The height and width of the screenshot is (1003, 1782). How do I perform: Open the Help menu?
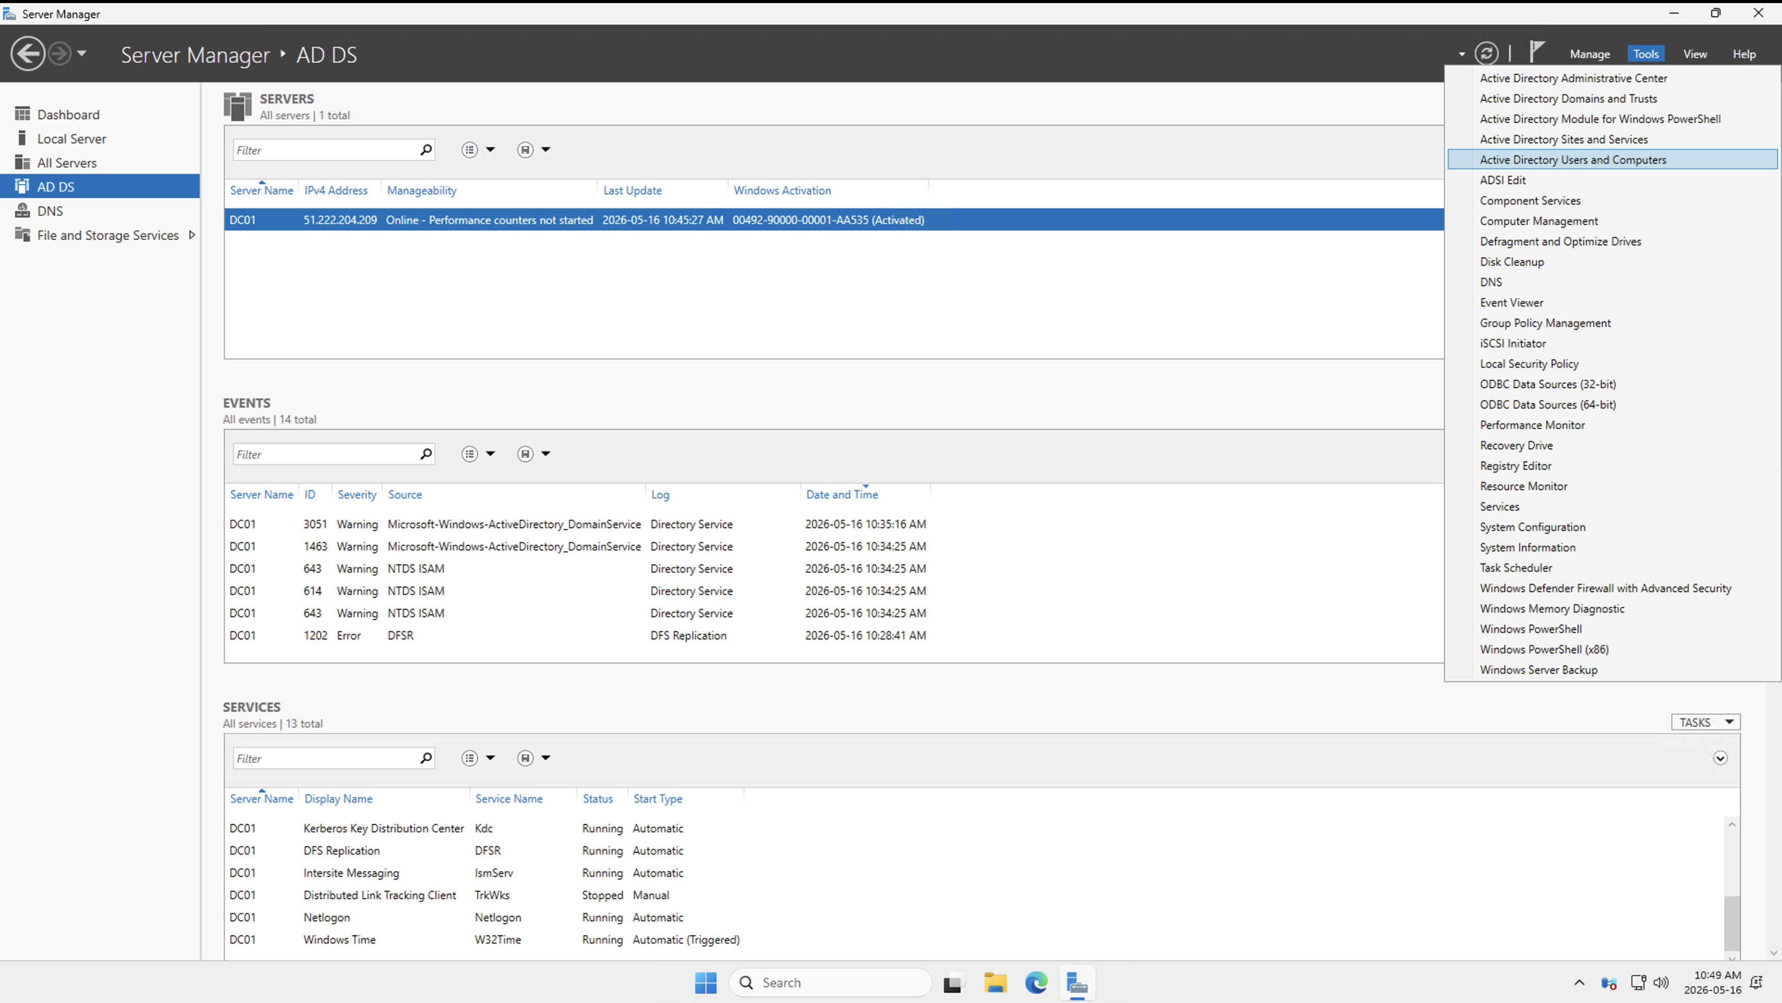click(1744, 54)
